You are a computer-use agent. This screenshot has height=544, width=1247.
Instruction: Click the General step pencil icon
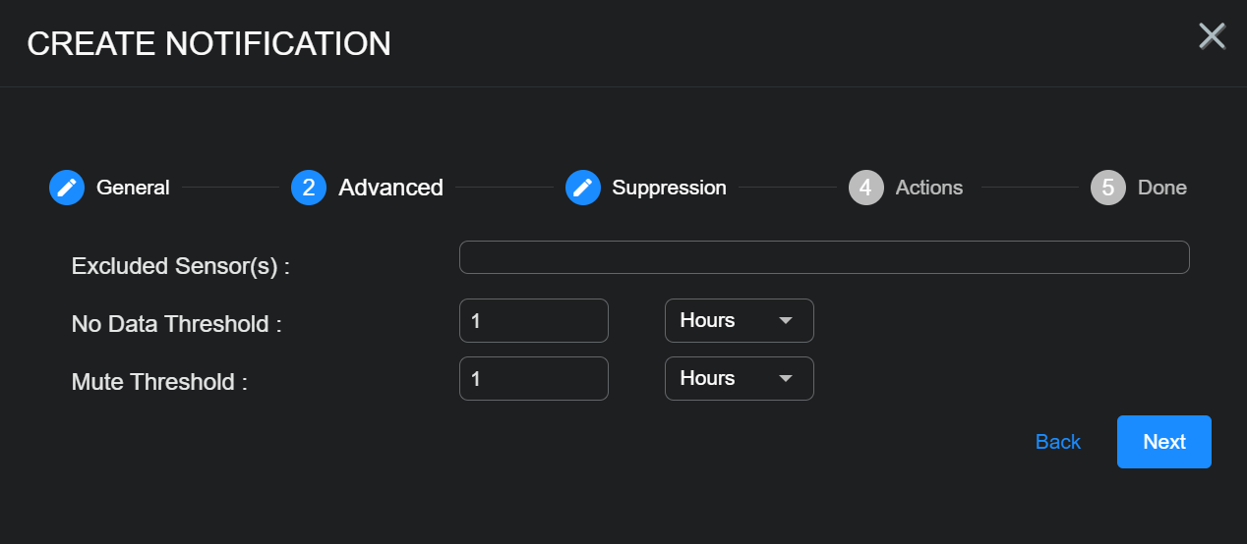click(67, 188)
